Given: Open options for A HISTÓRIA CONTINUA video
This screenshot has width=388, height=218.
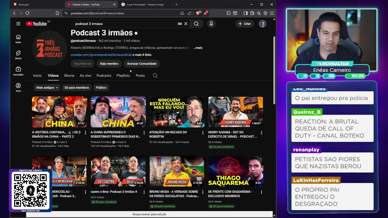Looking at the screenshot, I should [85, 133].
